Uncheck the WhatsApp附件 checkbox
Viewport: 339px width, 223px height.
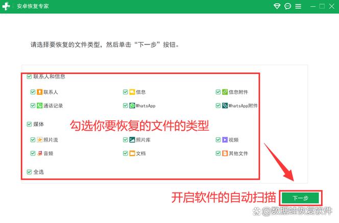pos(218,106)
